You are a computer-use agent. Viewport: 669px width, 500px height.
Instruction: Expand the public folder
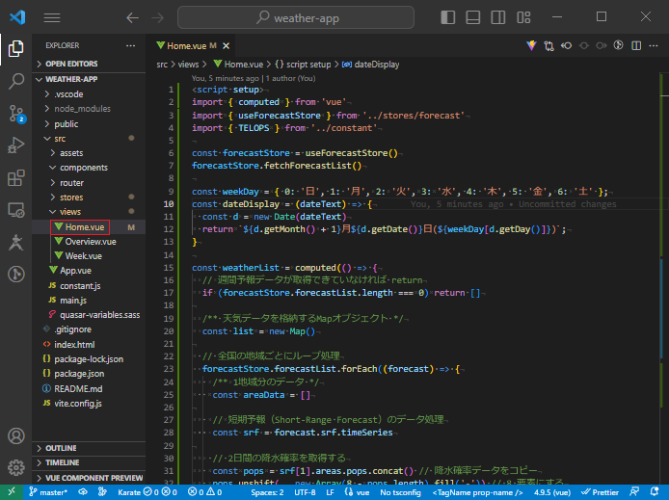(x=89, y=124)
